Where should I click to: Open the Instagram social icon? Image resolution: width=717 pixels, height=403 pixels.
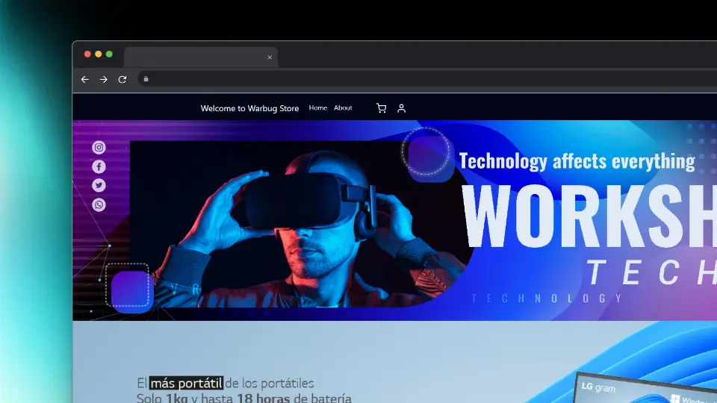pos(99,147)
